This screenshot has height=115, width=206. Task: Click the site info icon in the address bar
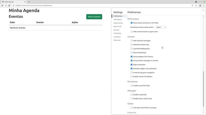coord(14,5)
